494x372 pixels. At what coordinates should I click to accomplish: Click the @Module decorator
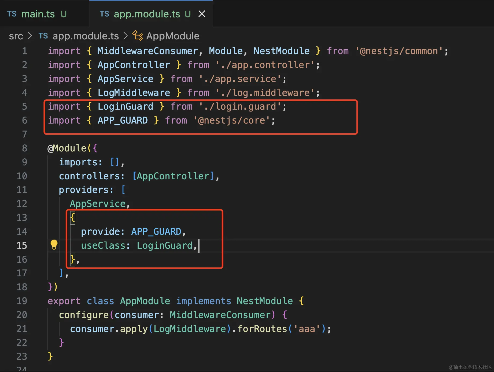(67, 148)
